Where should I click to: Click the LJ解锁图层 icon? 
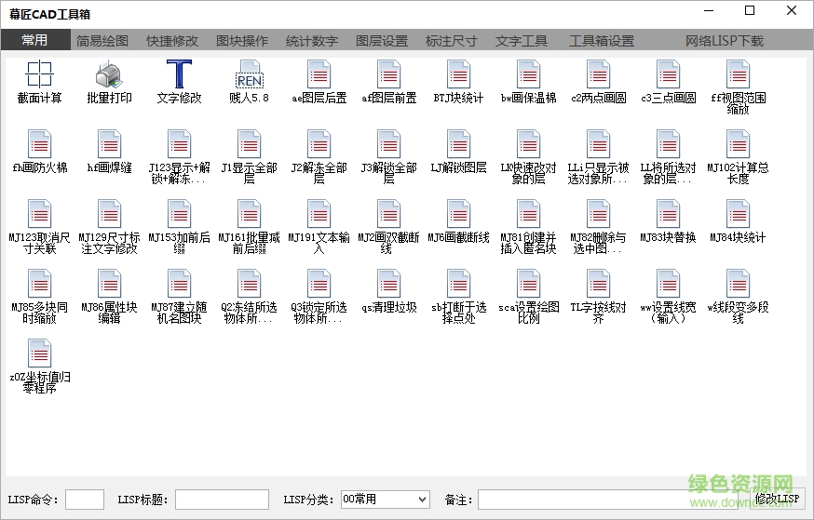458,145
